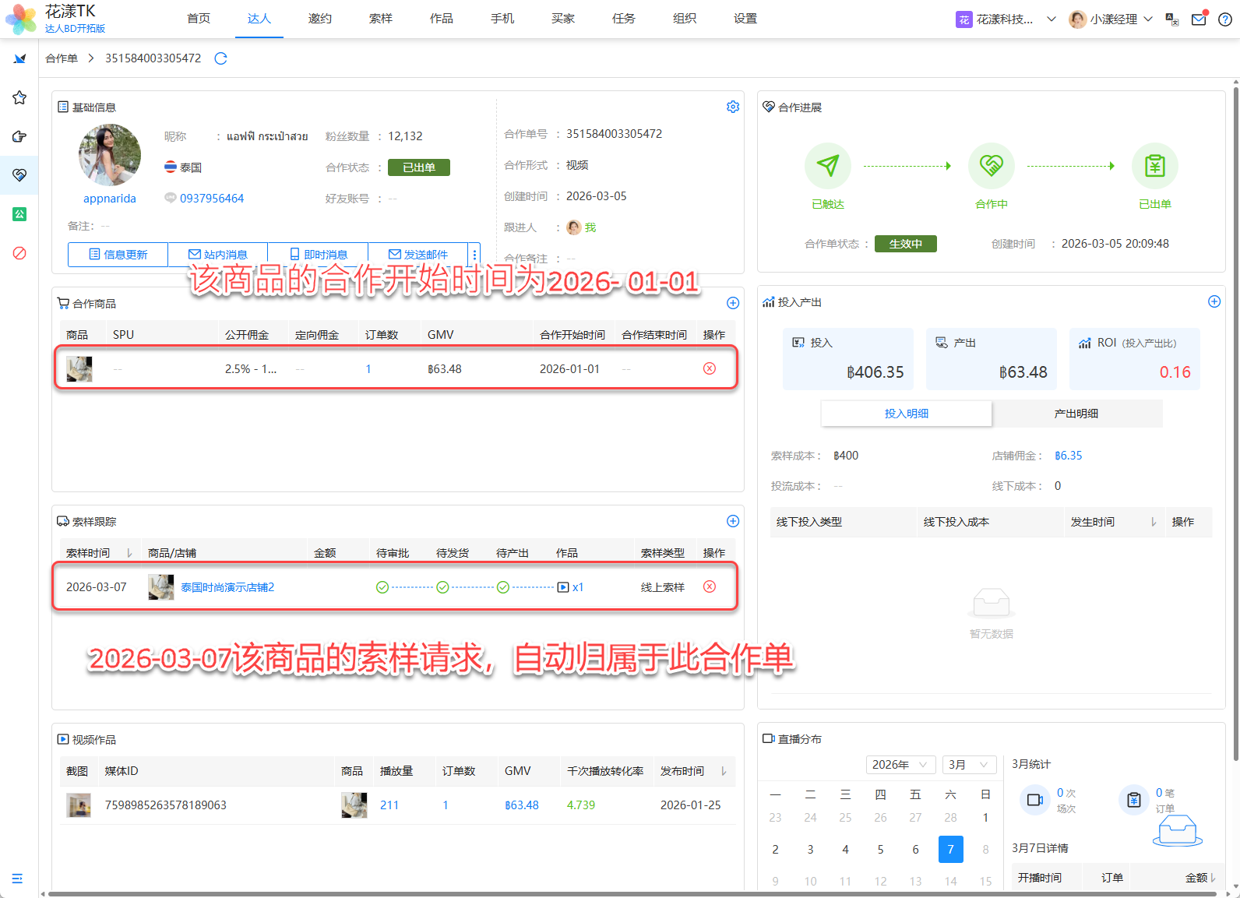Viewport: 1240px width, 898px height.
Task: Click plus icon in sample tracking panel
Action: click(x=732, y=521)
